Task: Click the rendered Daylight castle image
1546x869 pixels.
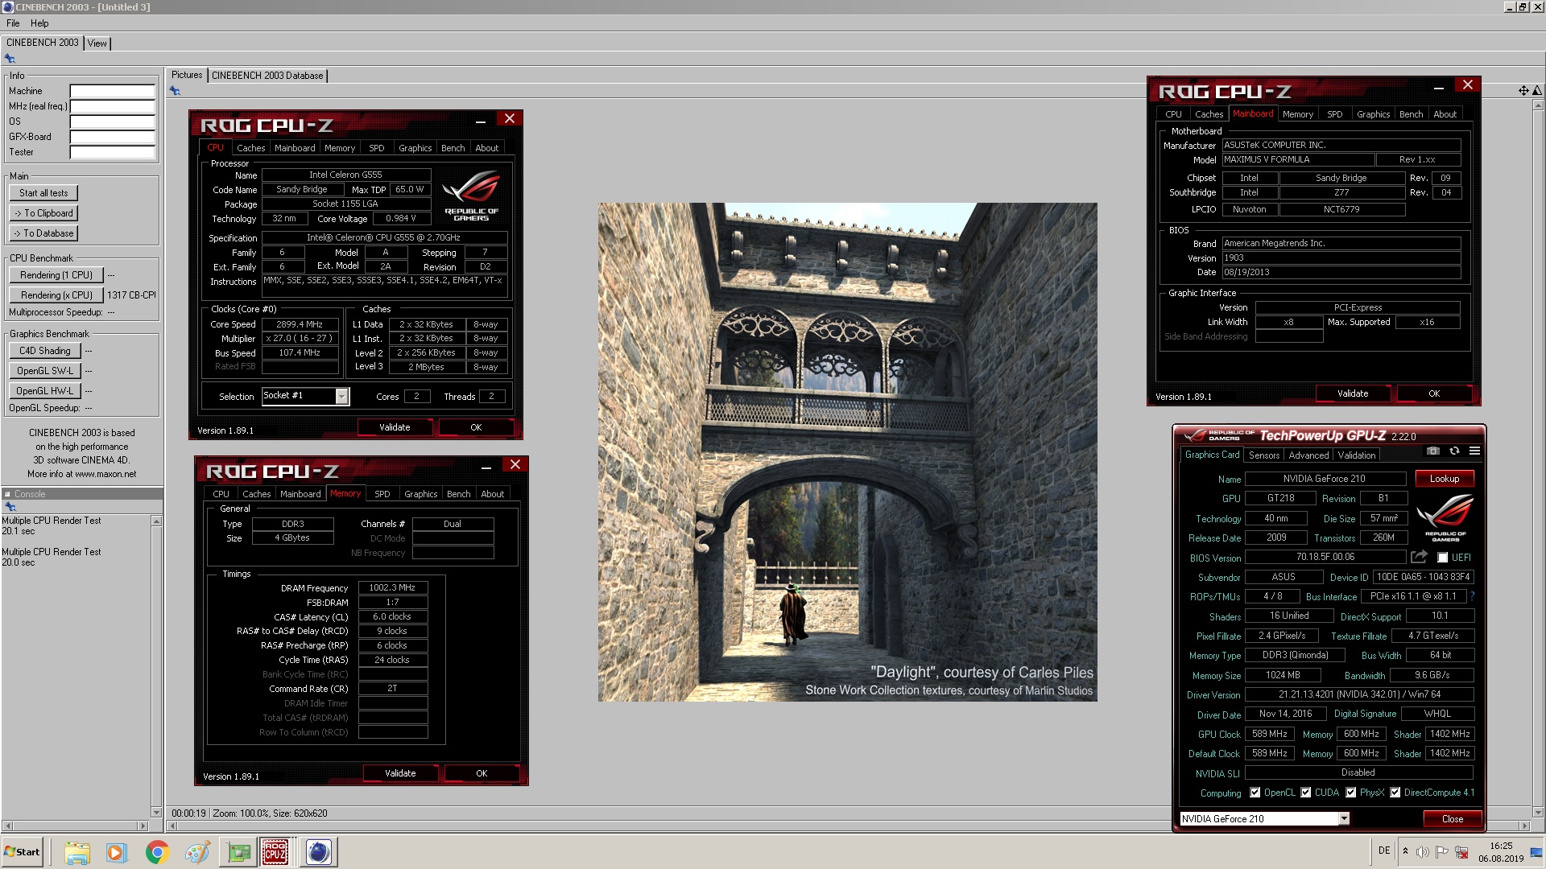Action: (x=847, y=452)
